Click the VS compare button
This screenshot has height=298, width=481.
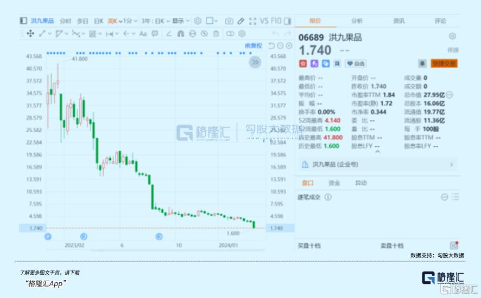click(x=264, y=21)
